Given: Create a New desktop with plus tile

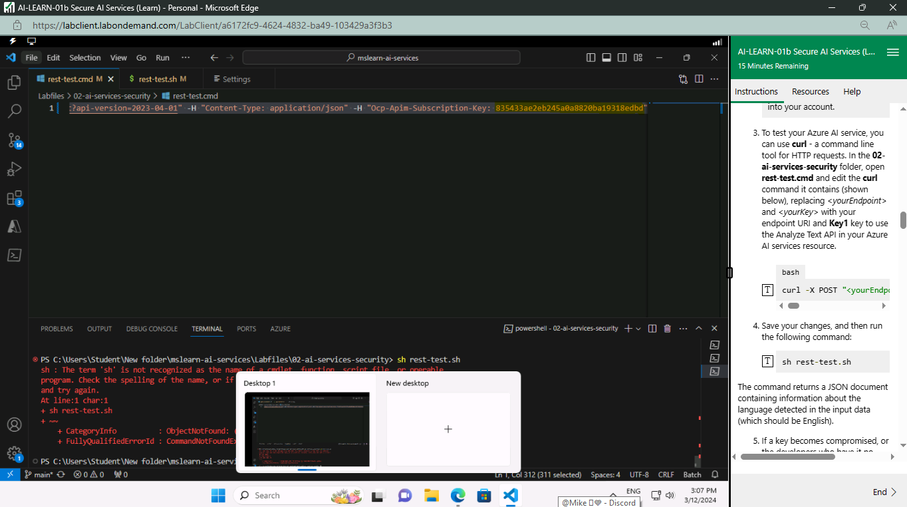Looking at the screenshot, I should [x=448, y=429].
